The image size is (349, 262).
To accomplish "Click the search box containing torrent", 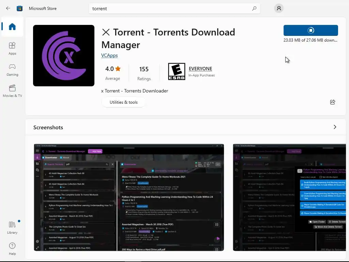I will pyautogui.click(x=174, y=9).
